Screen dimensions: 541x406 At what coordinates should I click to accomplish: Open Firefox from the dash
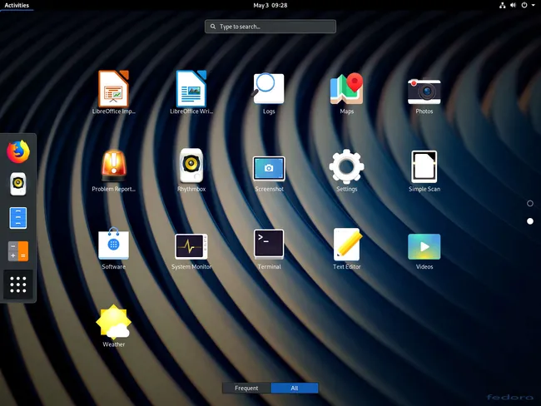click(x=18, y=151)
